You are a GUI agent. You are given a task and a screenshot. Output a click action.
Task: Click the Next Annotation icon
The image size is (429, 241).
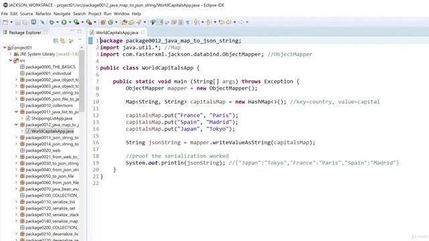click(x=196, y=22)
